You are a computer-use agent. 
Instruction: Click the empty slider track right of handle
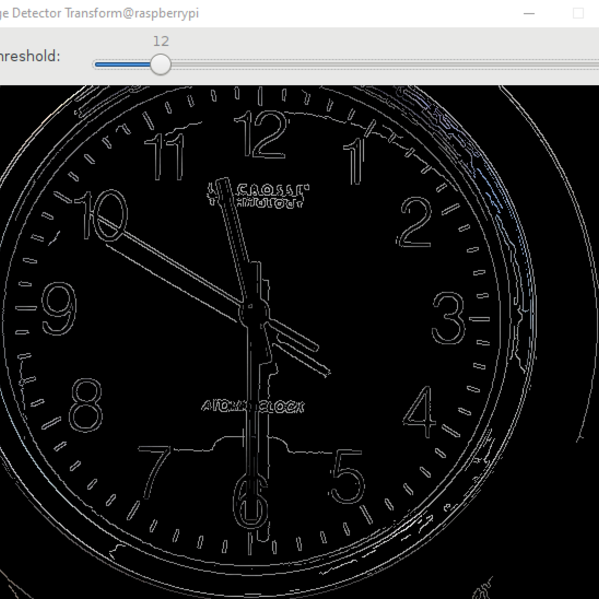click(384, 65)
